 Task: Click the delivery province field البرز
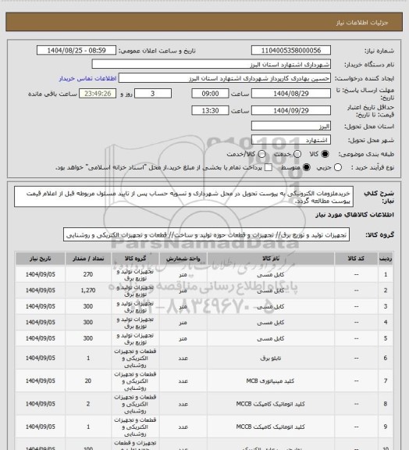[291, 126]
